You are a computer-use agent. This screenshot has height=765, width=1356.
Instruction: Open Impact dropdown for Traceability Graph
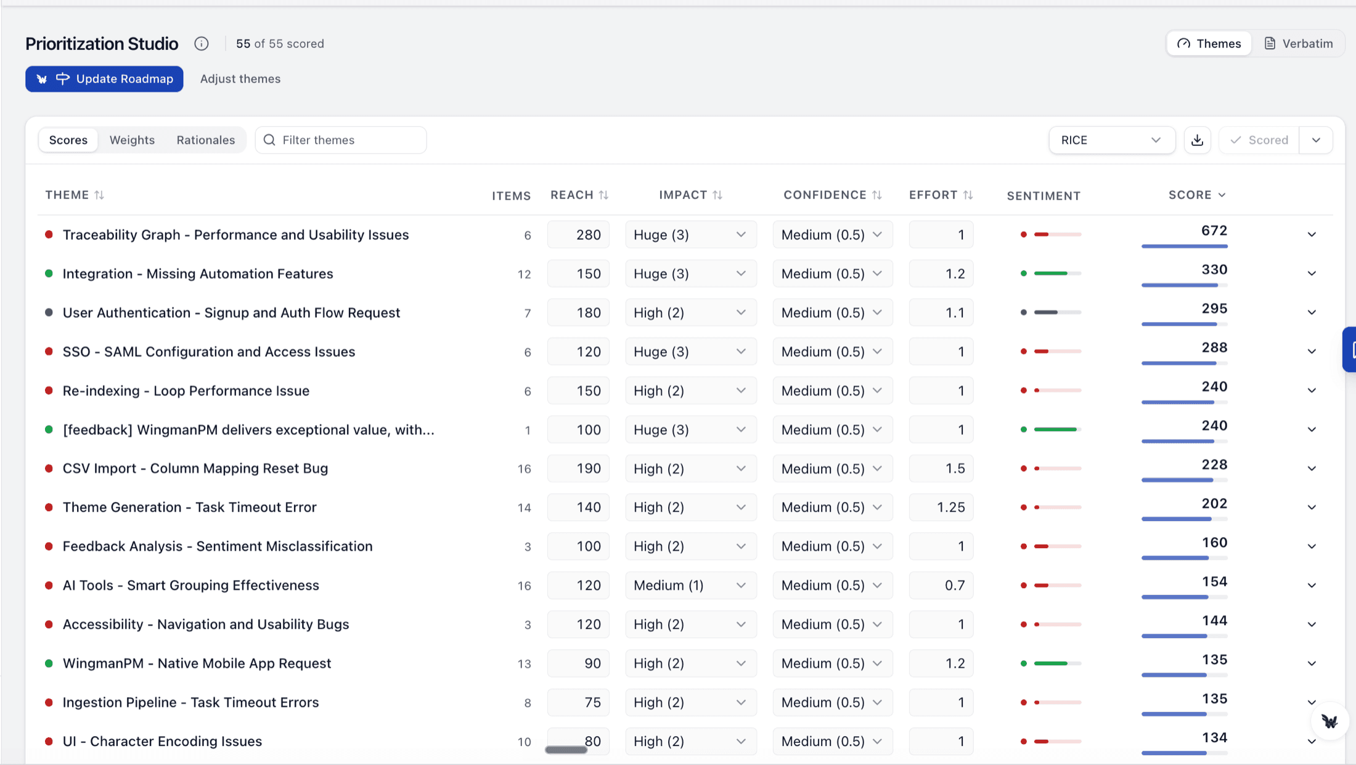tap(690, 235)
